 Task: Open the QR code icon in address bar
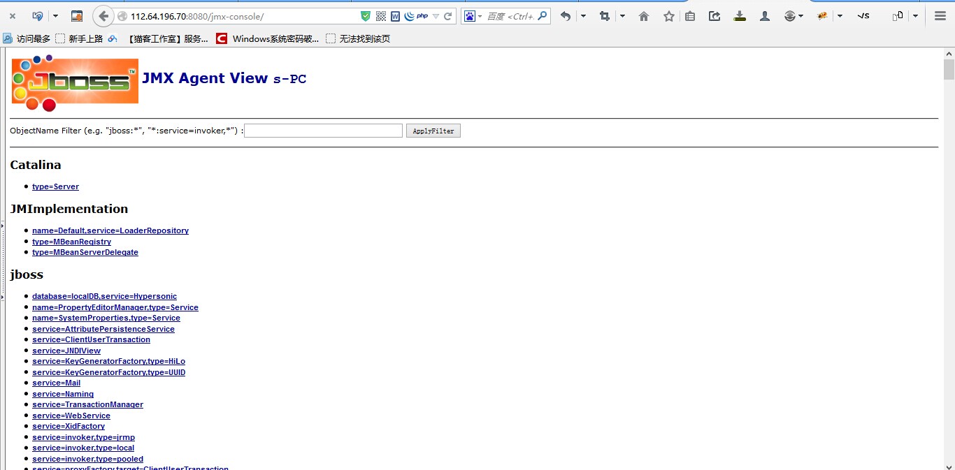pyautogui.click(x=381, y=16)
